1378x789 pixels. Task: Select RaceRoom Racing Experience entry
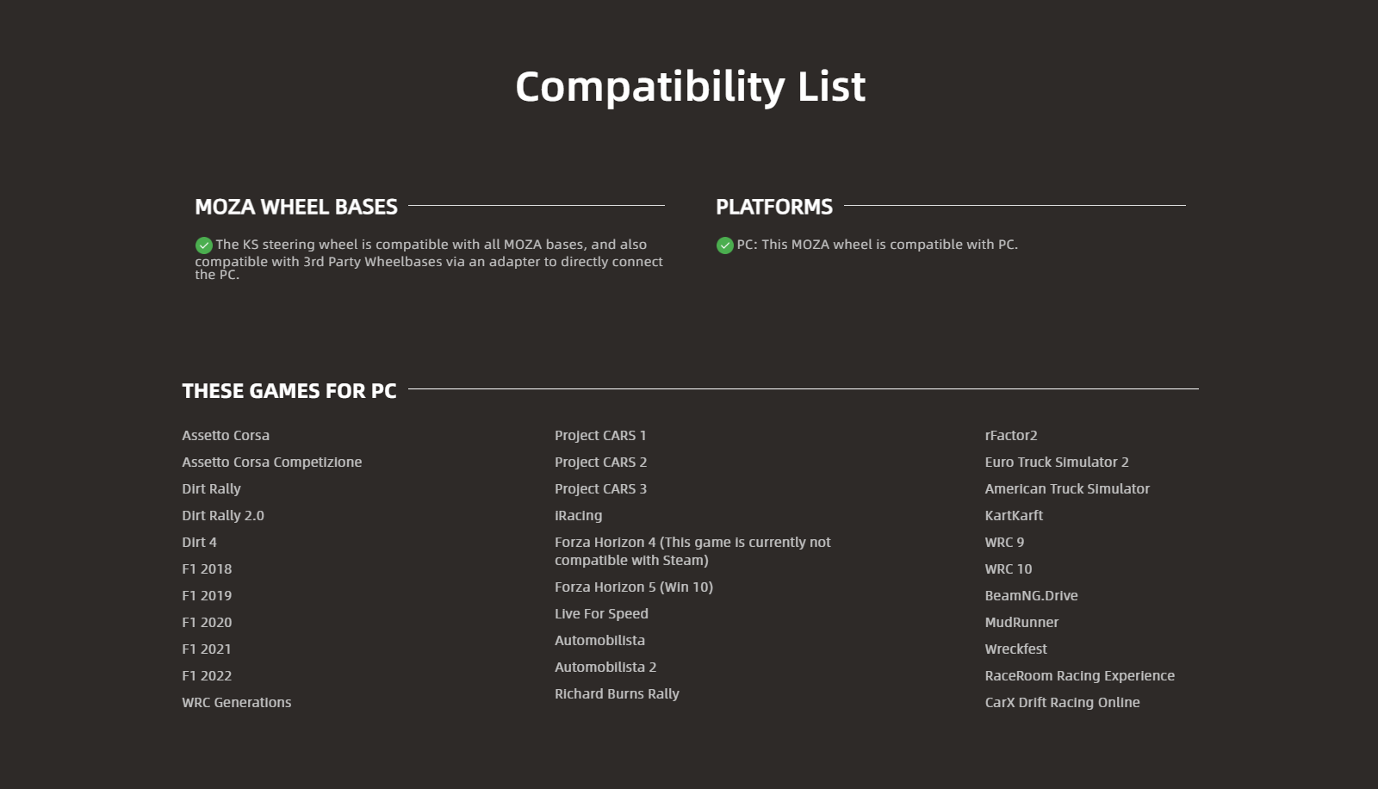(1079, 676)
